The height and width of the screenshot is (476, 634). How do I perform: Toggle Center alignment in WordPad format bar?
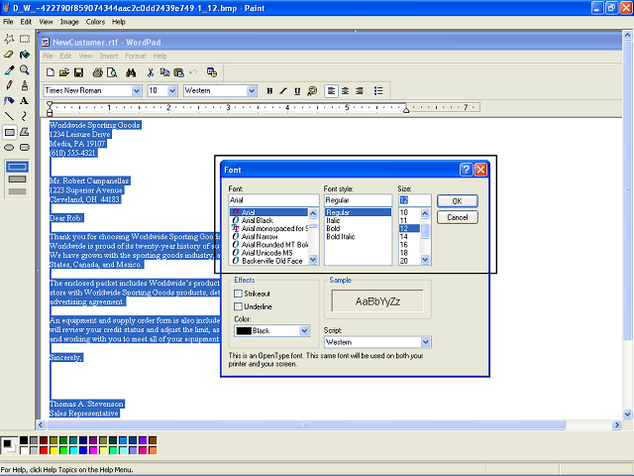coord(346,90)
